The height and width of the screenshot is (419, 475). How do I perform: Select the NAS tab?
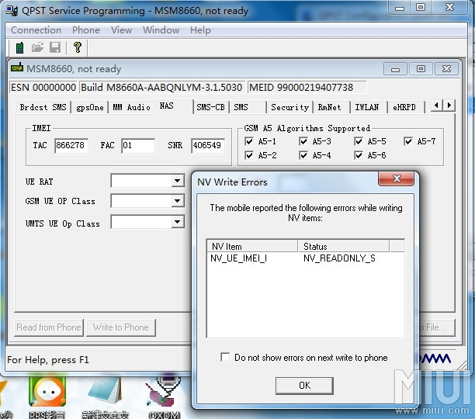[174, 106]
